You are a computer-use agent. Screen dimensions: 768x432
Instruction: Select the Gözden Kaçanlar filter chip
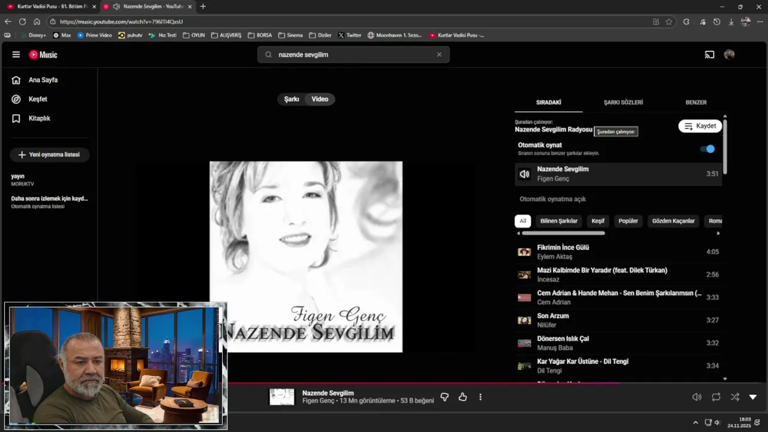pyautogui.click(x=673, y=221)
